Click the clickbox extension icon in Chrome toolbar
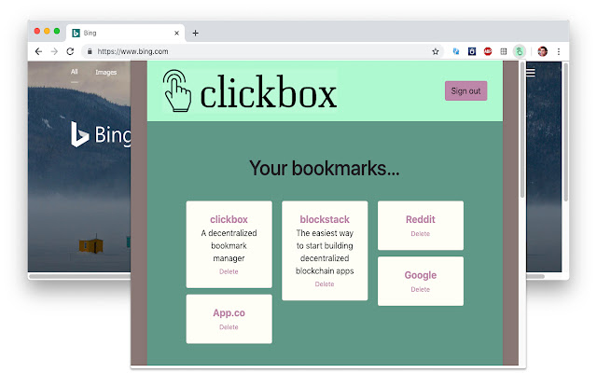 [519, 51]
